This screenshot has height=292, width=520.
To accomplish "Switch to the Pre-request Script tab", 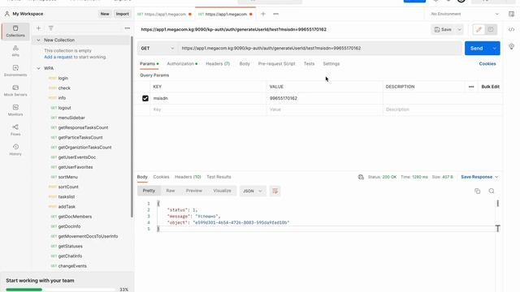I will click(x=276, y=63).
